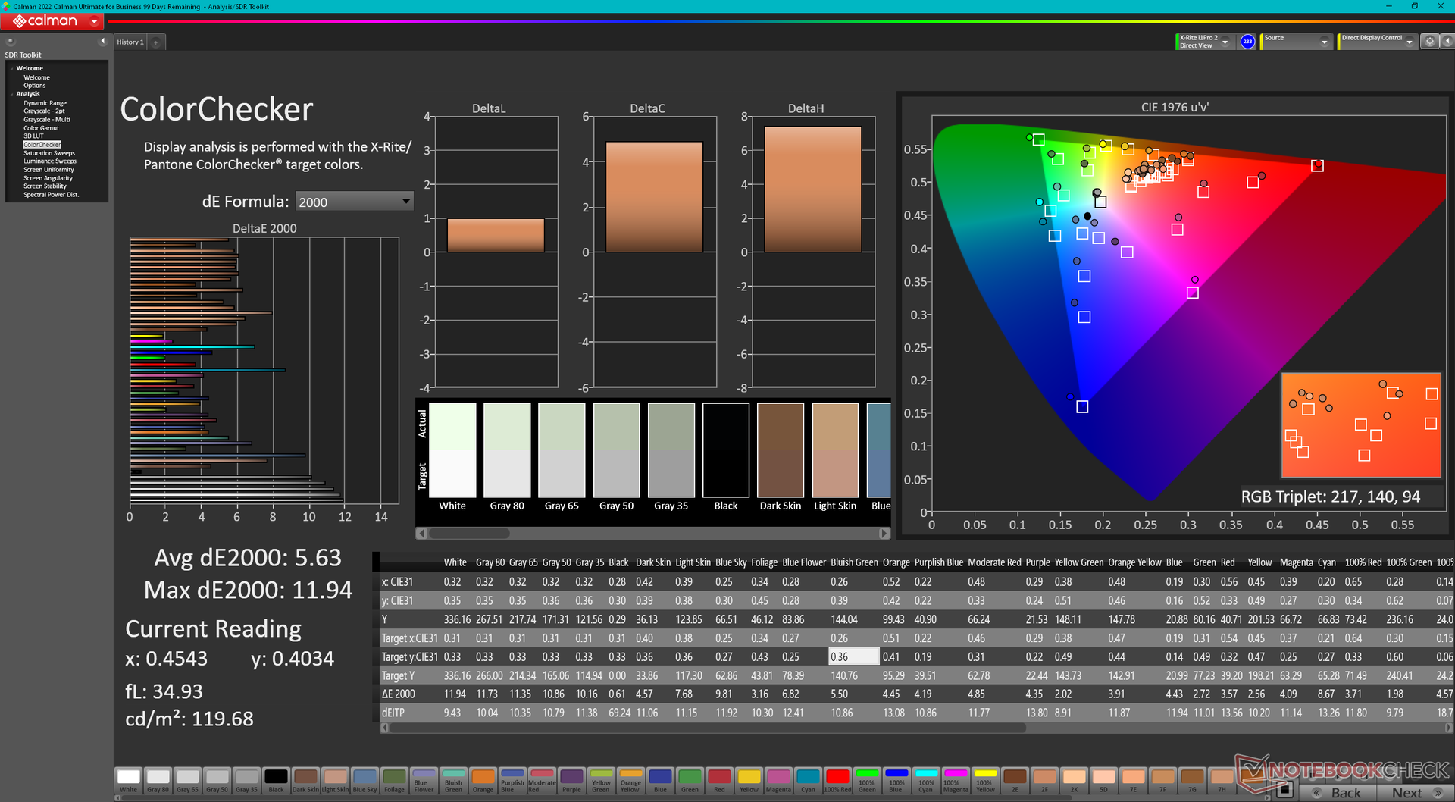Open the dE Formula dropdown
This screenshot has width=1455, height=802.
coord(354,202)
